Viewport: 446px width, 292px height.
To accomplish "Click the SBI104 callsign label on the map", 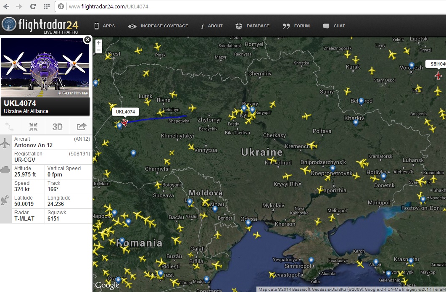I will (436, 64).
